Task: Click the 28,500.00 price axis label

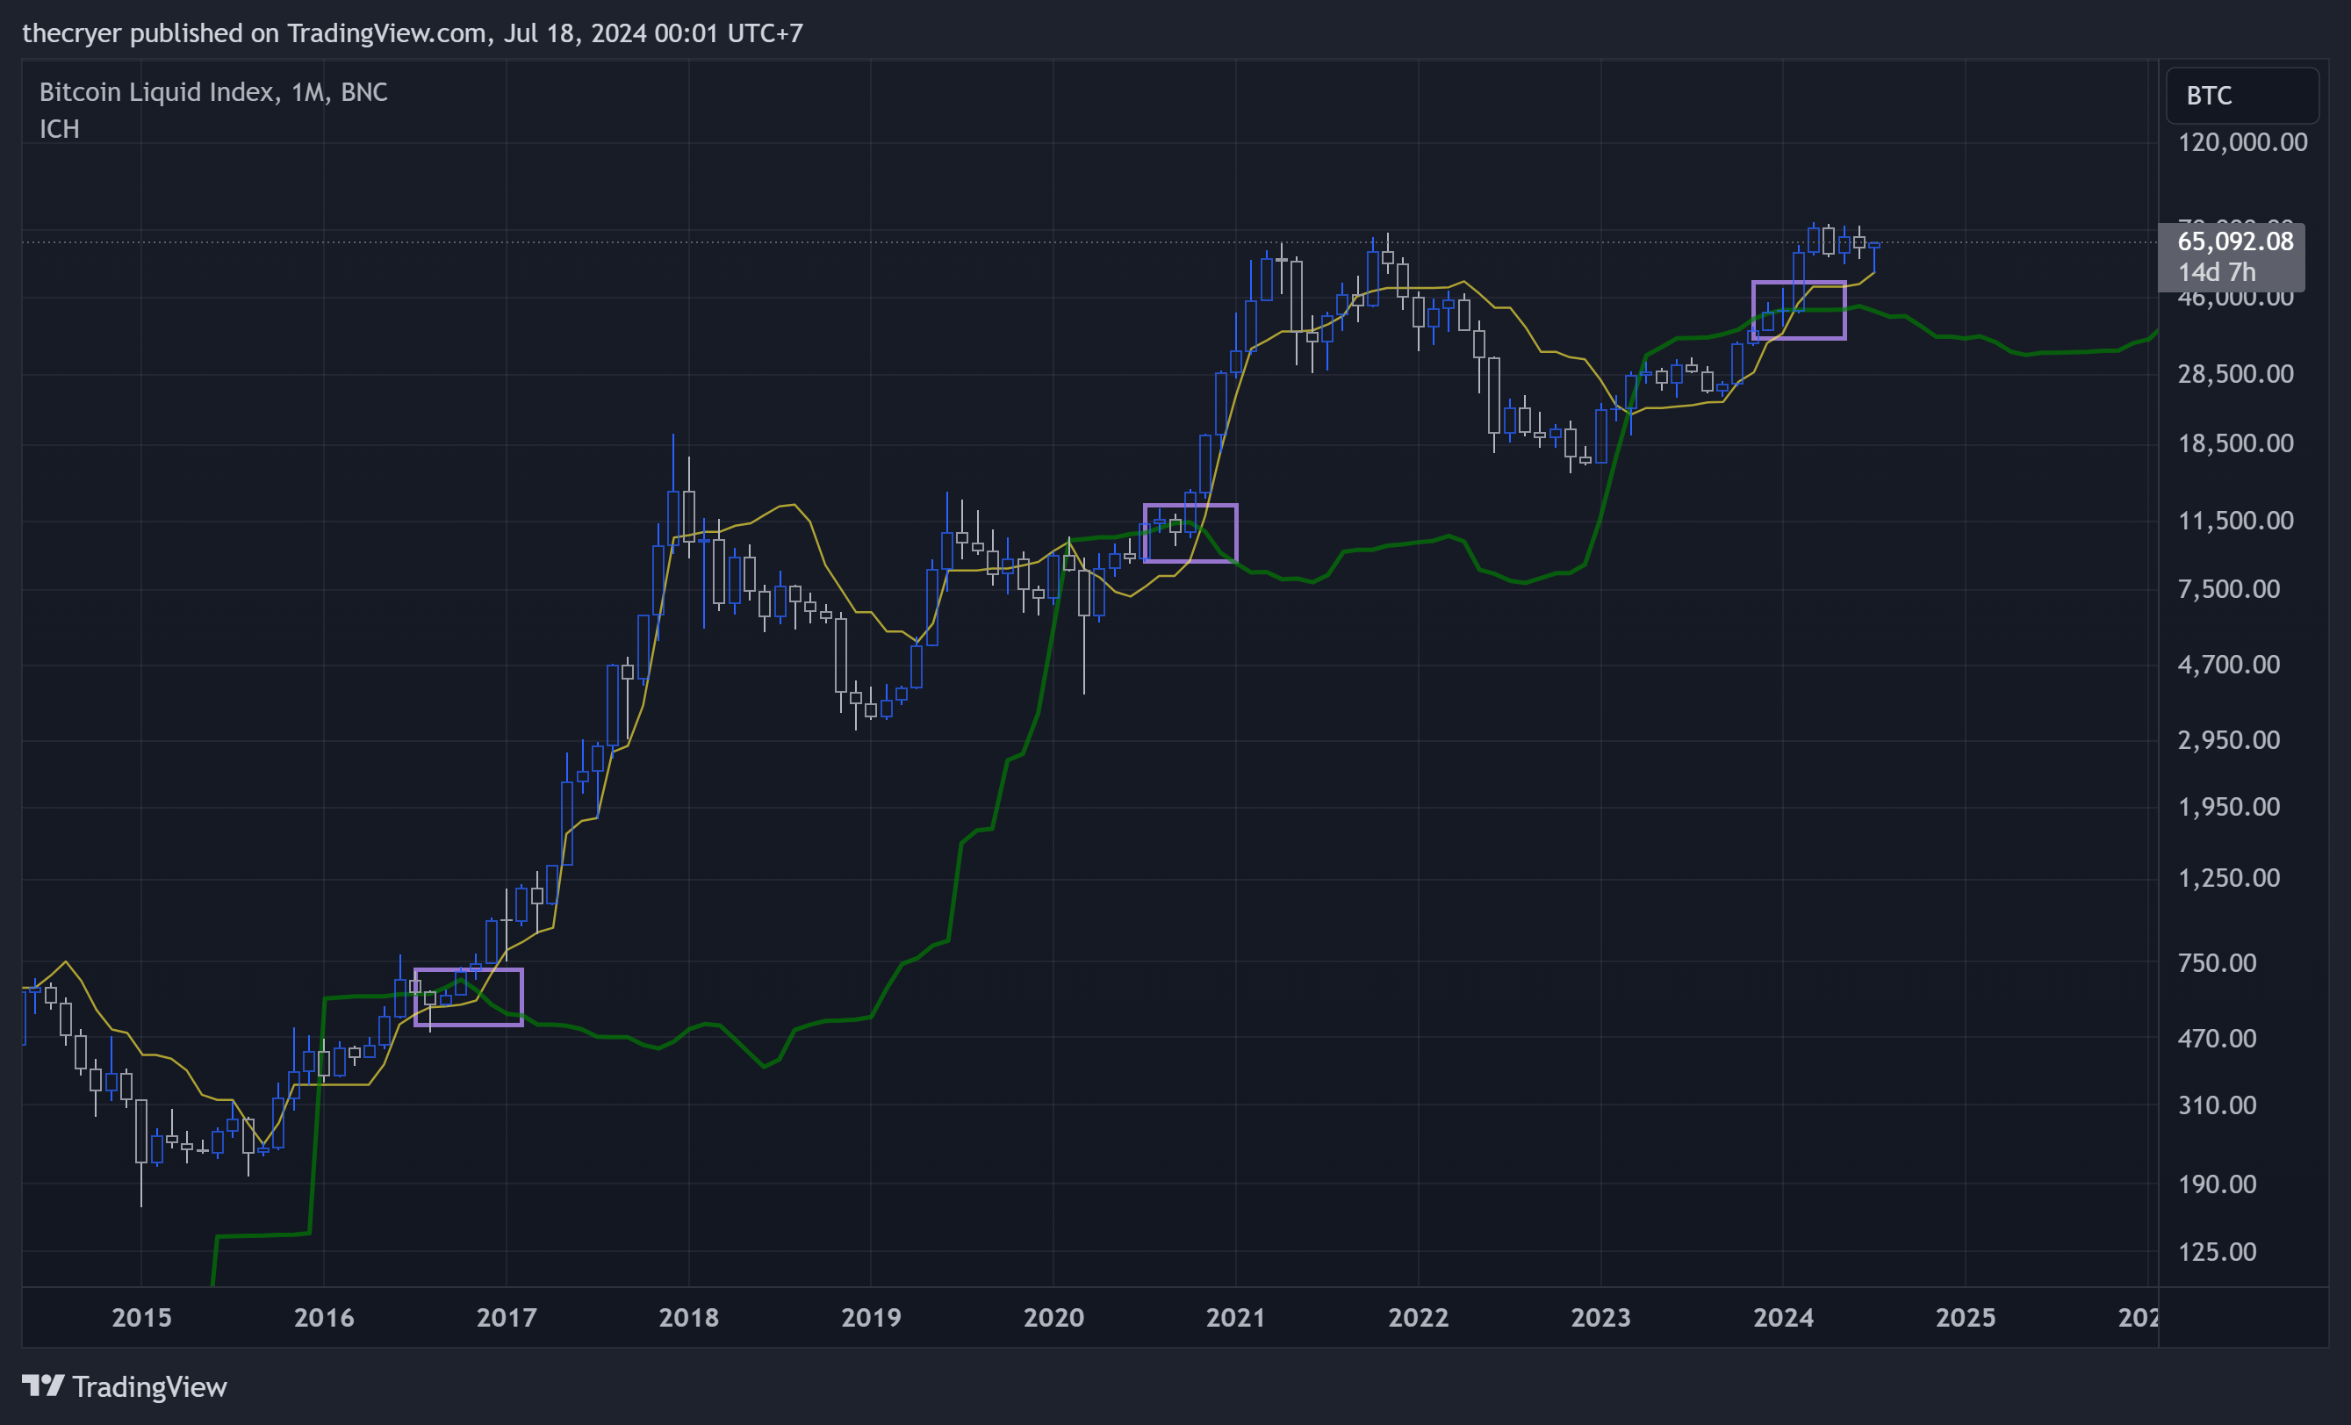Action: tap(2235, 373)
